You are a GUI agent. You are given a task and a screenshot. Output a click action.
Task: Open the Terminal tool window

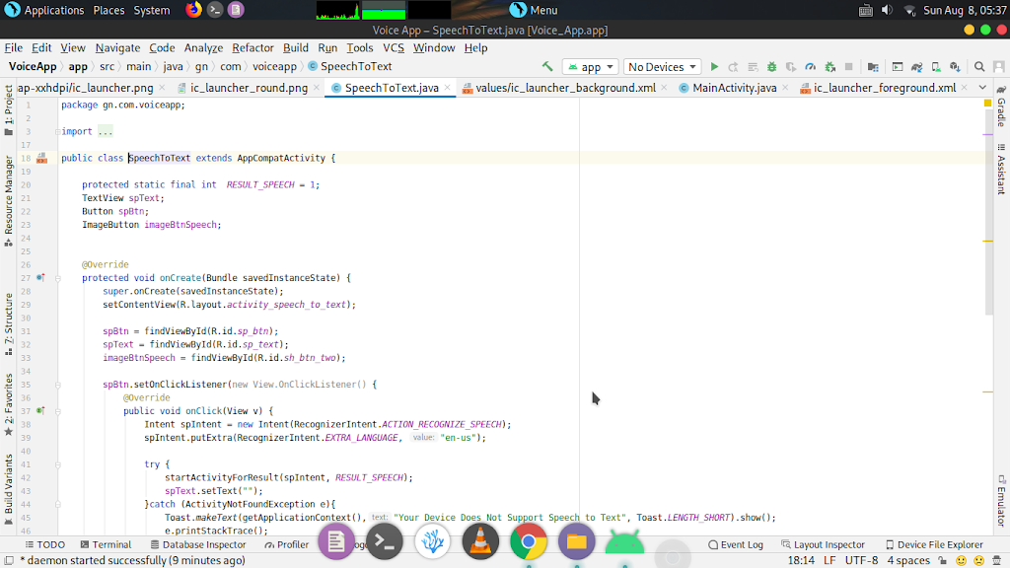[106, 544]
